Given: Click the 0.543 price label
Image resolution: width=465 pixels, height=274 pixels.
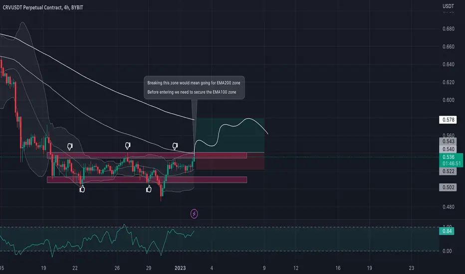Looking at the screenshot, I should click(x=448, y=141).
